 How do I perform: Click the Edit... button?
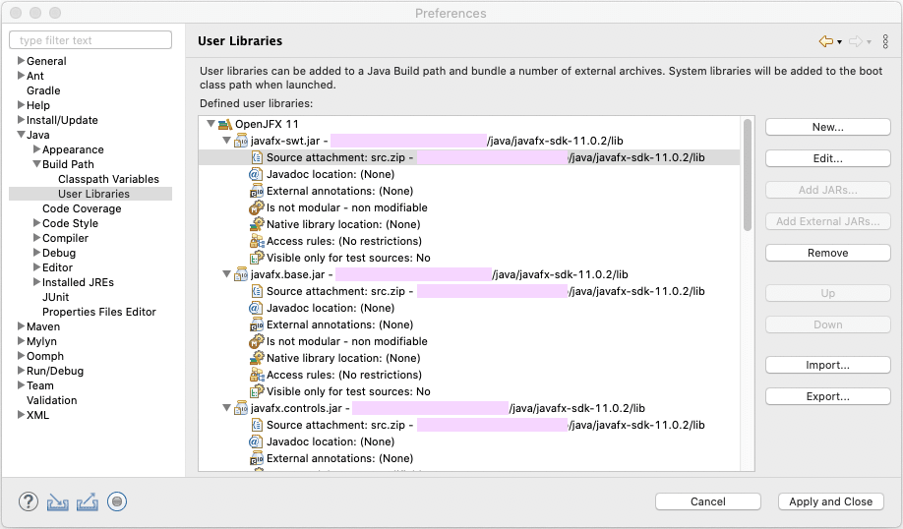coord(827,158)
